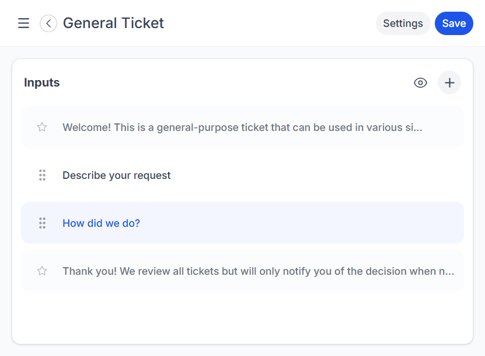
Task: Go back using the circled arrow
Action: 48,23
